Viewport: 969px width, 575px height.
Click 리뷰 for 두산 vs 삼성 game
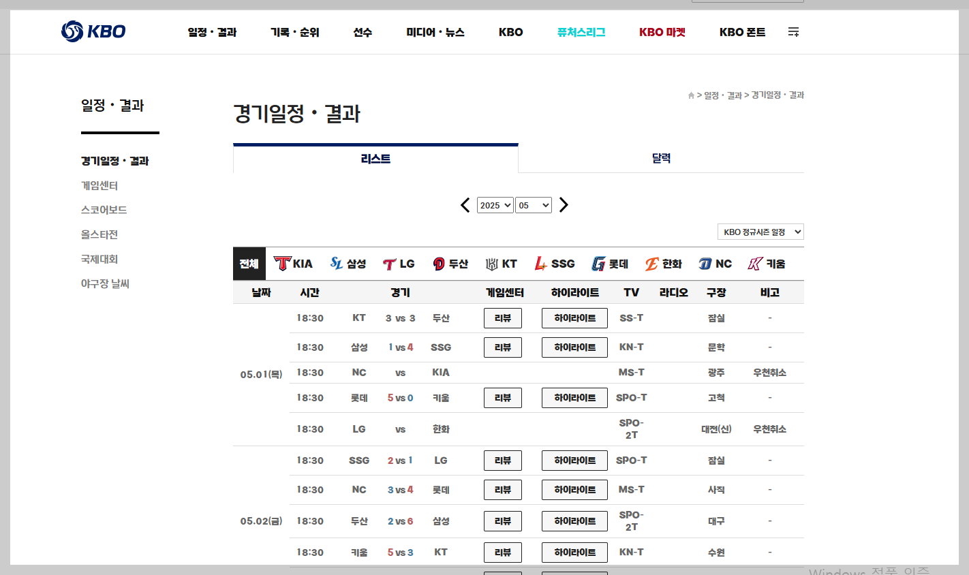(503, 521)
